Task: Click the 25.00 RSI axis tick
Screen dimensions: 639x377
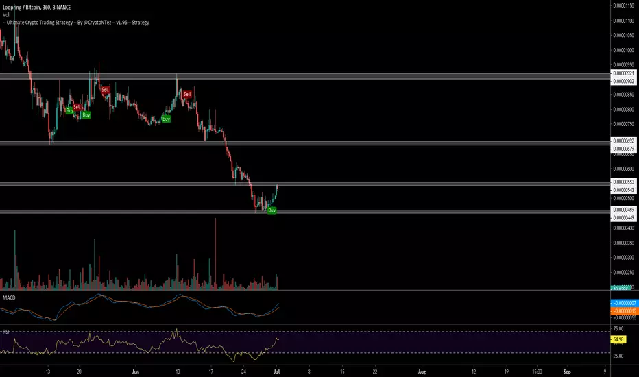Action: (x=618, y=356)
